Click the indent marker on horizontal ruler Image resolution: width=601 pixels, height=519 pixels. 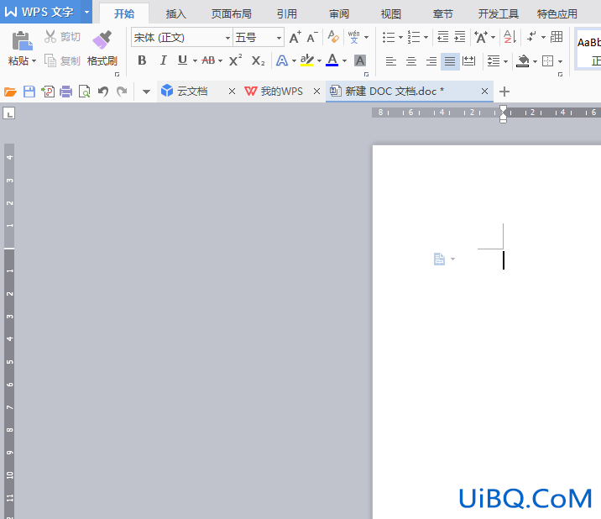504,114
